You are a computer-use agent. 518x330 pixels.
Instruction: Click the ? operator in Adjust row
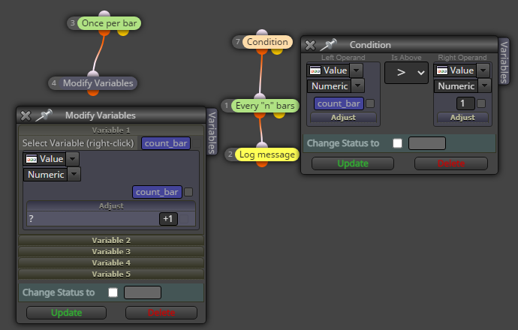pyautogui.click(x=31, y=219)
